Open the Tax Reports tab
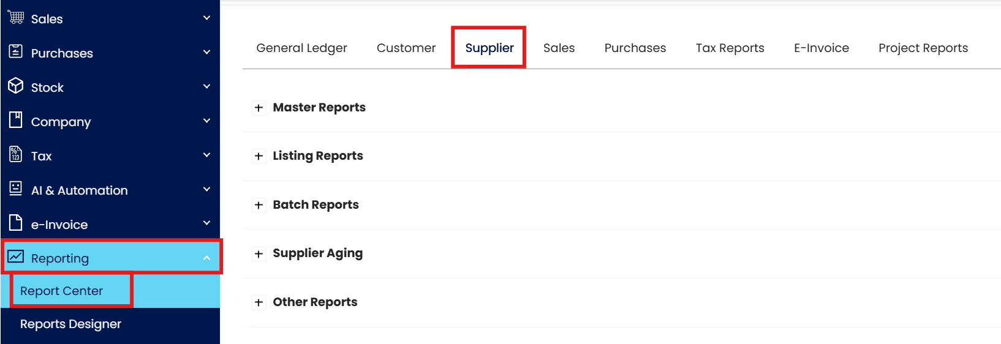The image size is (1001, 344). point(730,48)
